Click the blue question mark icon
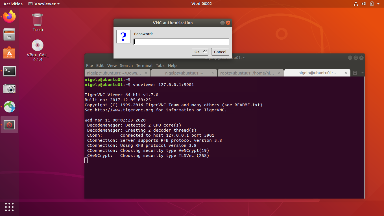Viewport: 384px width, 216px height. pyautogui.click(x=123, y=37)
